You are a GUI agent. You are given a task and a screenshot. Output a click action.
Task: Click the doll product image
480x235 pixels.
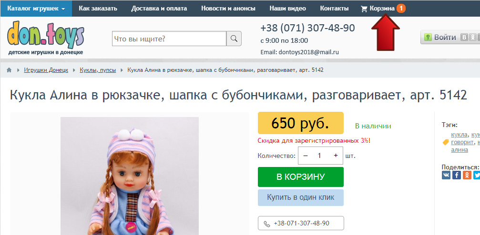pos(130,176)
